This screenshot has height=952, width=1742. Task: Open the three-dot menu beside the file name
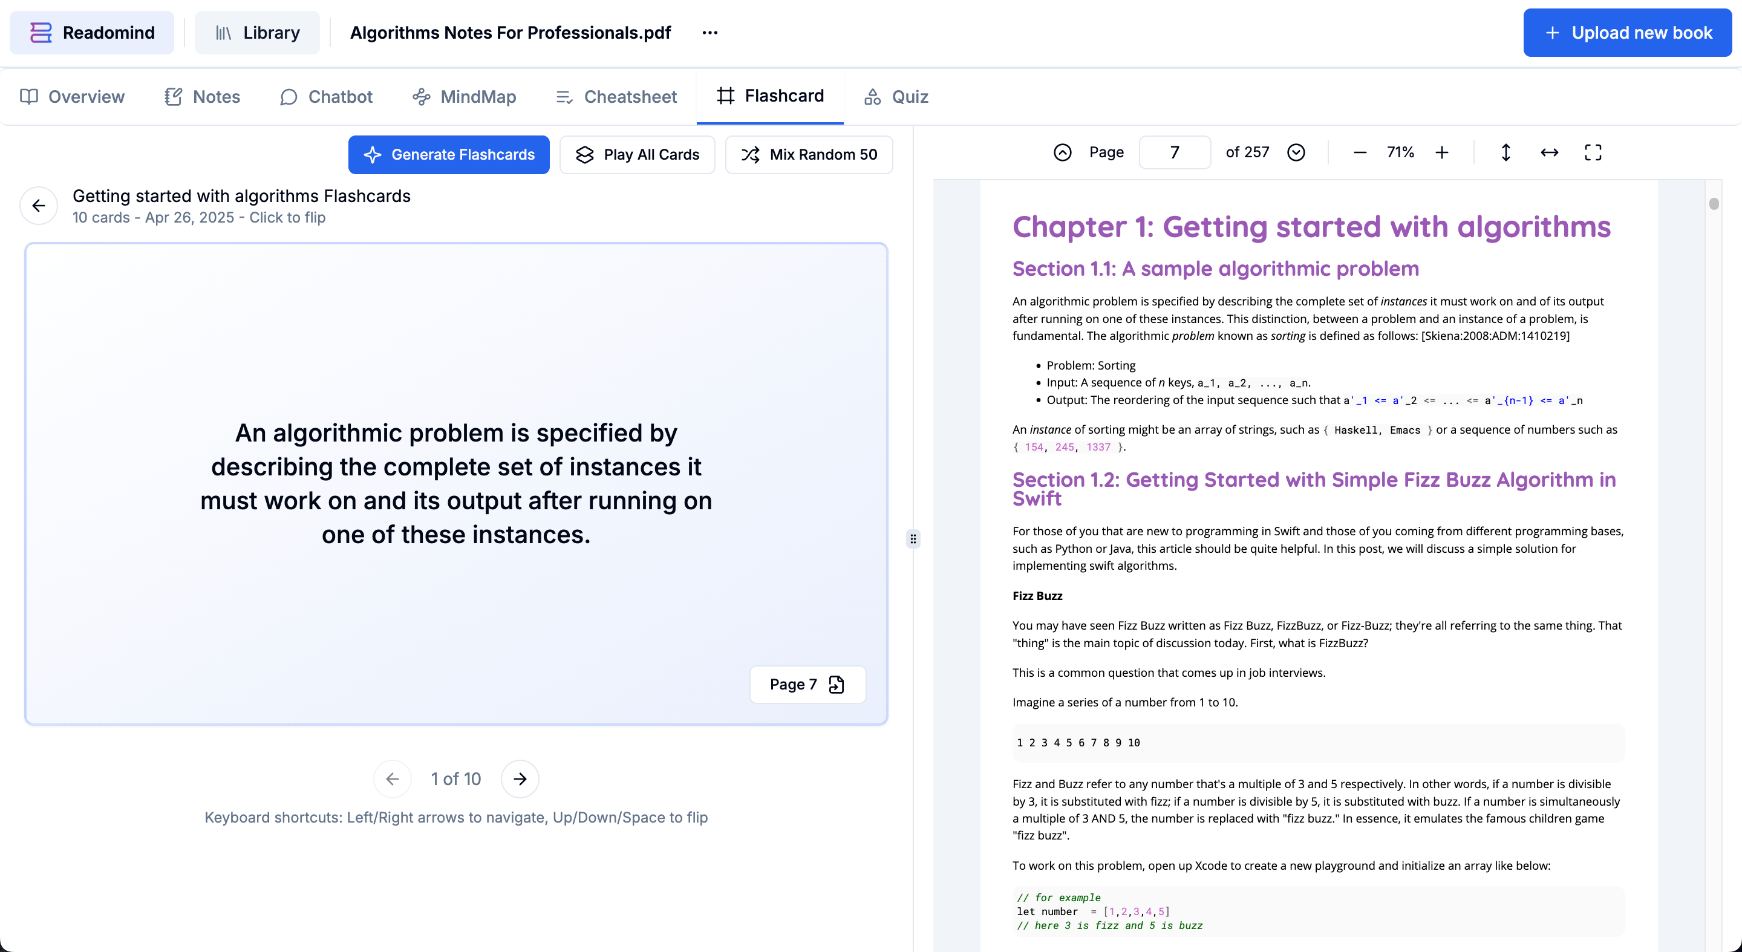click(x=710, y=33)
